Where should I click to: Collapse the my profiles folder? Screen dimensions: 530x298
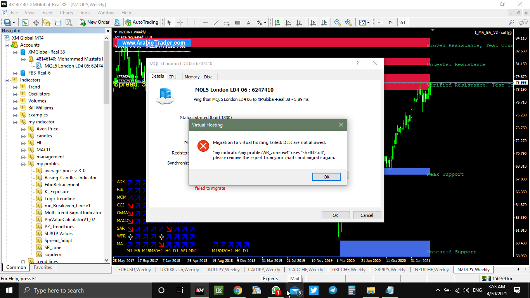(23, 164)
